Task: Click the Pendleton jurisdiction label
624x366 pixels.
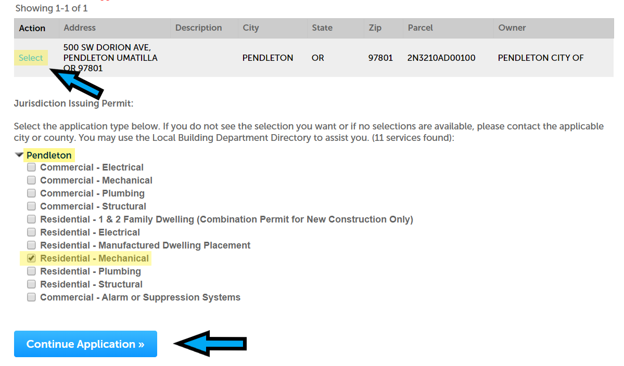Action: pos(49,155)
